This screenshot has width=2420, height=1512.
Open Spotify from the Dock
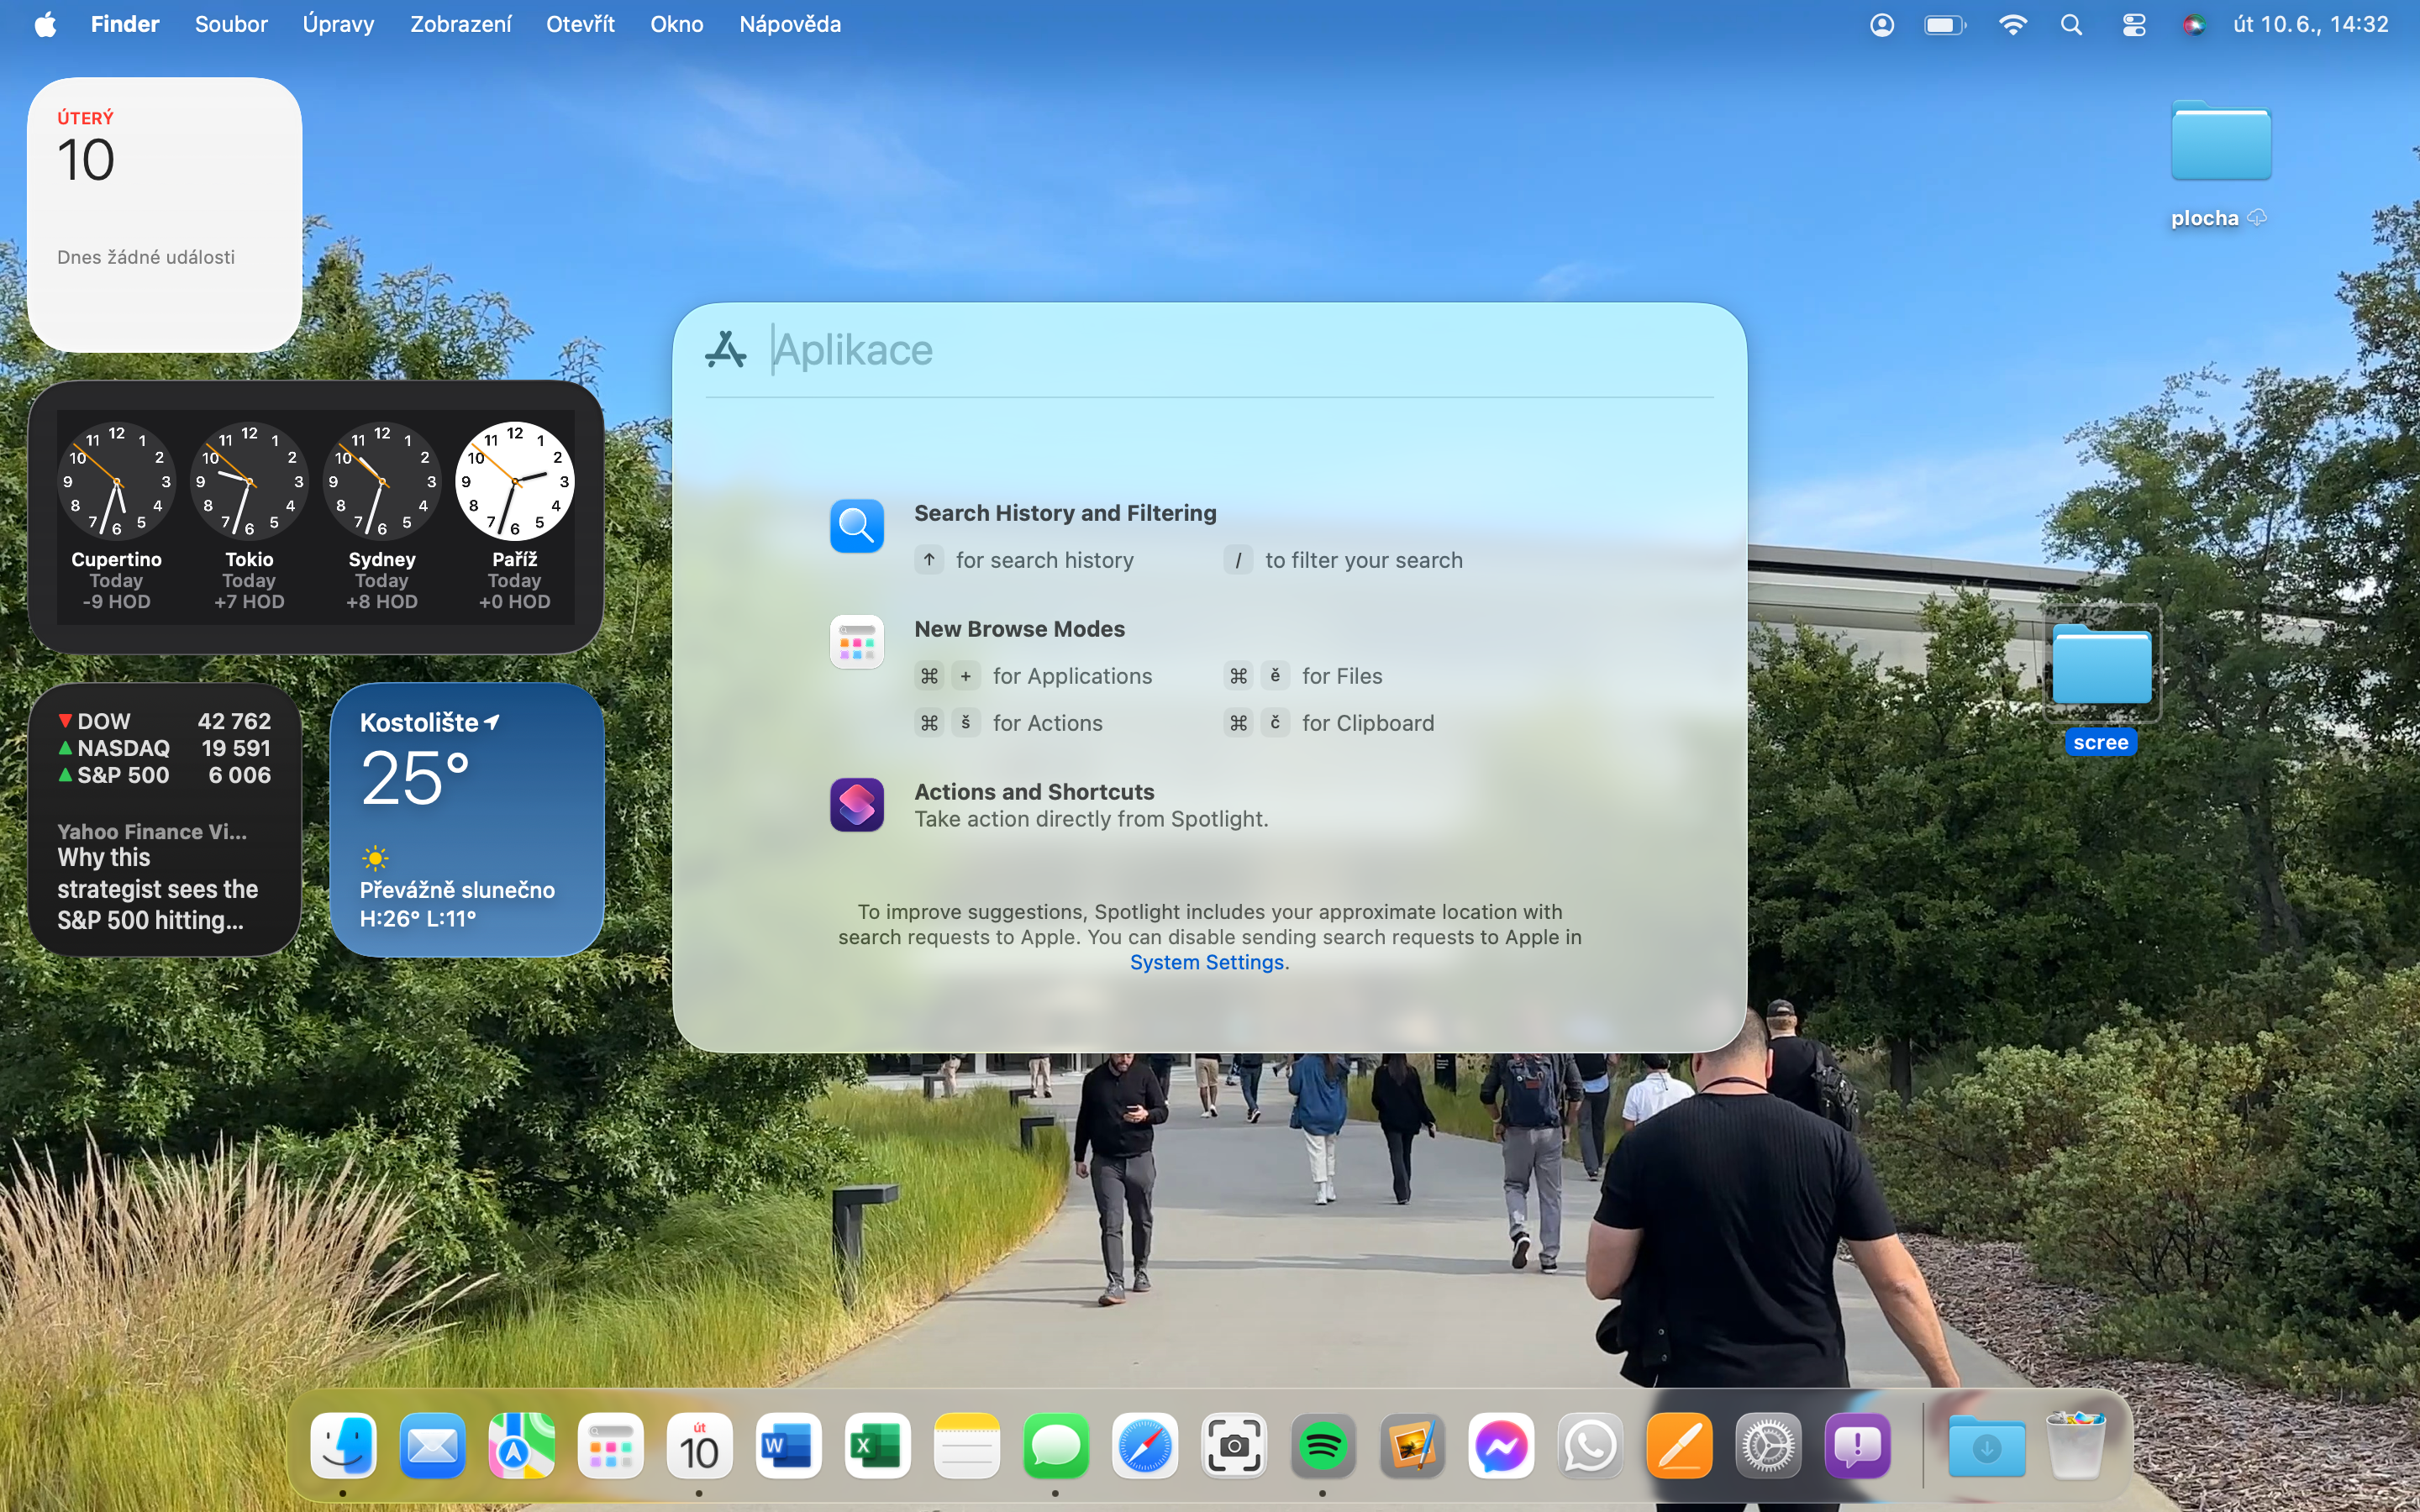[1322, 1446]
